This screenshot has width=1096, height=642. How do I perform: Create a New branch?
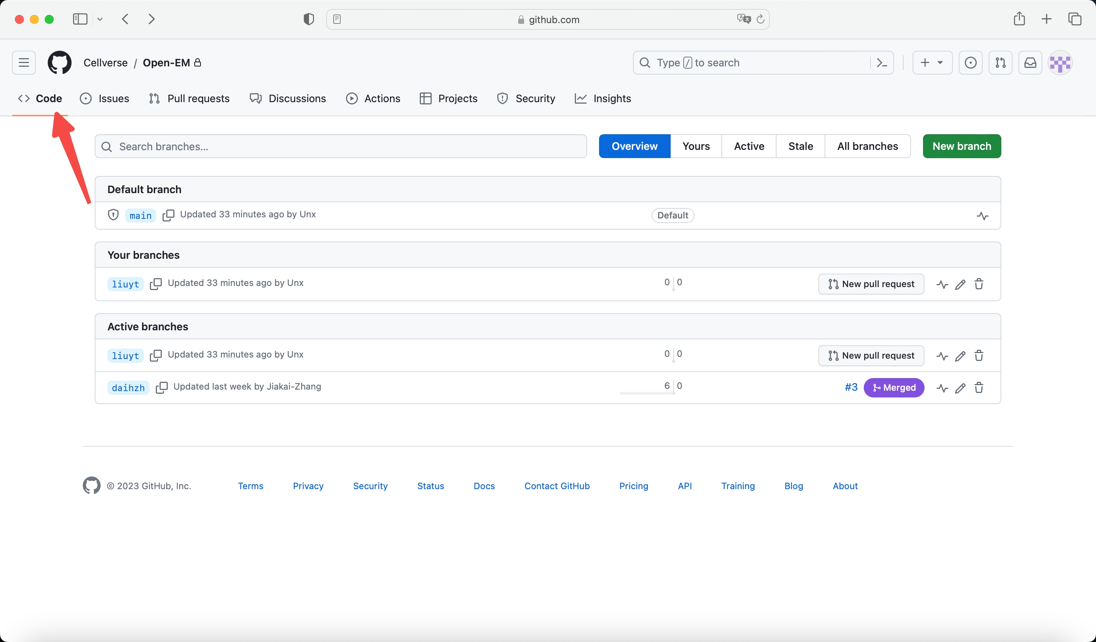tap(962, 146)
